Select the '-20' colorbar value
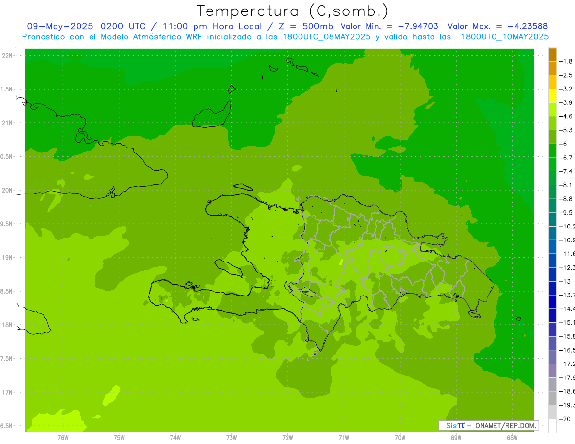The width and height of the screenshot is (575, 444). point(564,419)
